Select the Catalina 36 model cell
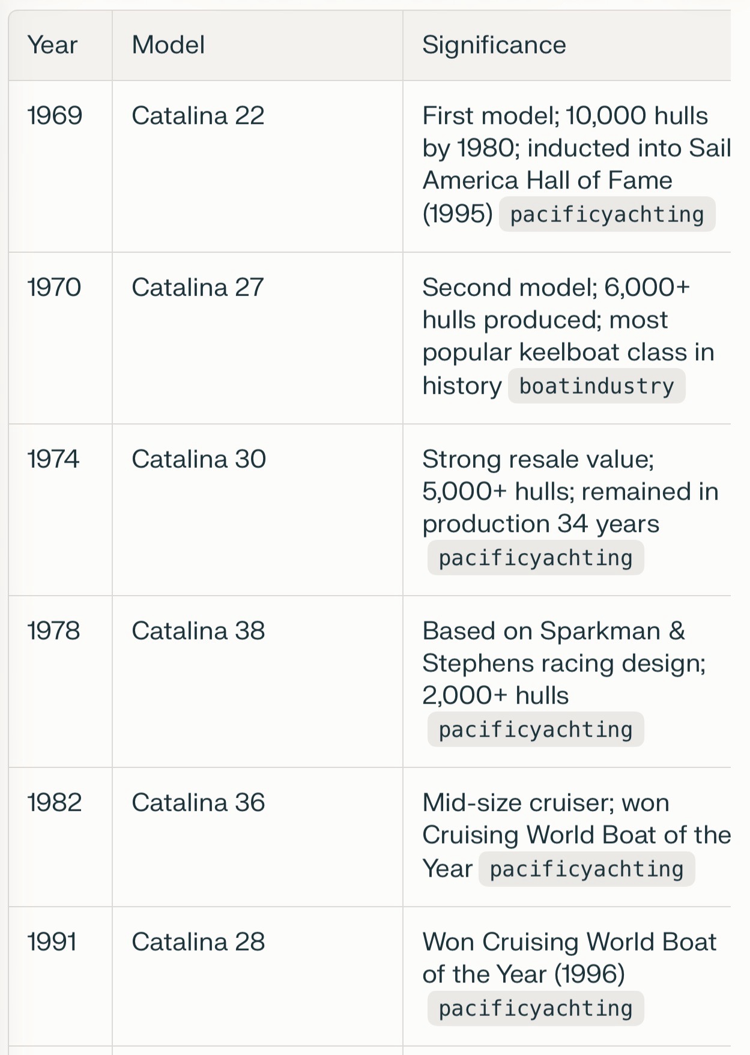Image resolution: width=750 pixels, height=1055 pixels. 198,803
